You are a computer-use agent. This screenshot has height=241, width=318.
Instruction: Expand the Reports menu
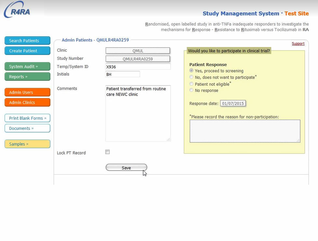[x=27, y=77]
